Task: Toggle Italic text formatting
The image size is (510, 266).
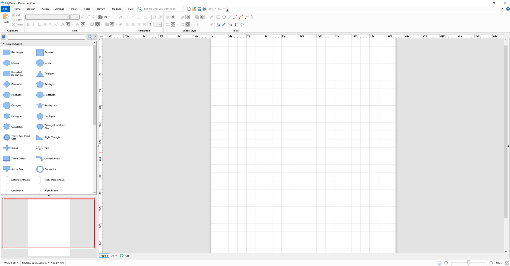Action: [x=34, y=24]
